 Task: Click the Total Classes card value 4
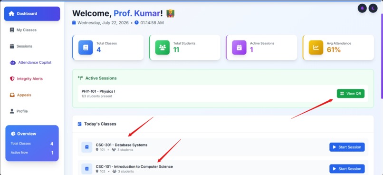pyautogui.click(x=99, y=50)
